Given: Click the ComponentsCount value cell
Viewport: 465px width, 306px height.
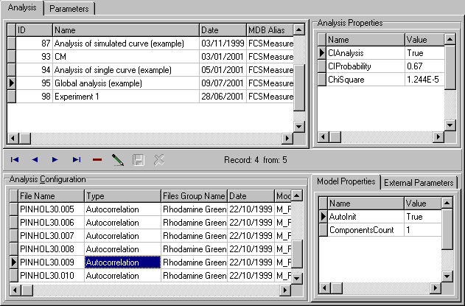Looking at the screenshot, I should (x=422, y=230).
